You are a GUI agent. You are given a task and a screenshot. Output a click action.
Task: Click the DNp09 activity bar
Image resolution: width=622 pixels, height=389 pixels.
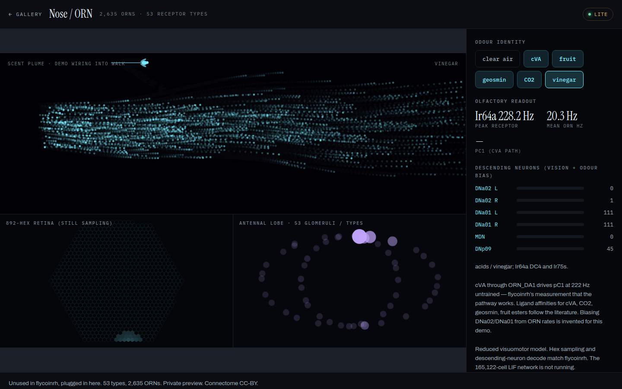click(x=550, y=249)
